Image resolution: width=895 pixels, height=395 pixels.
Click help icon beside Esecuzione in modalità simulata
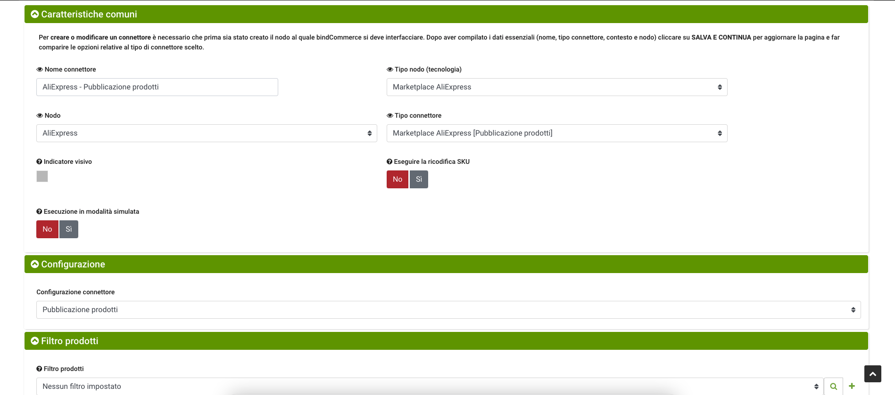pos(39,211)
